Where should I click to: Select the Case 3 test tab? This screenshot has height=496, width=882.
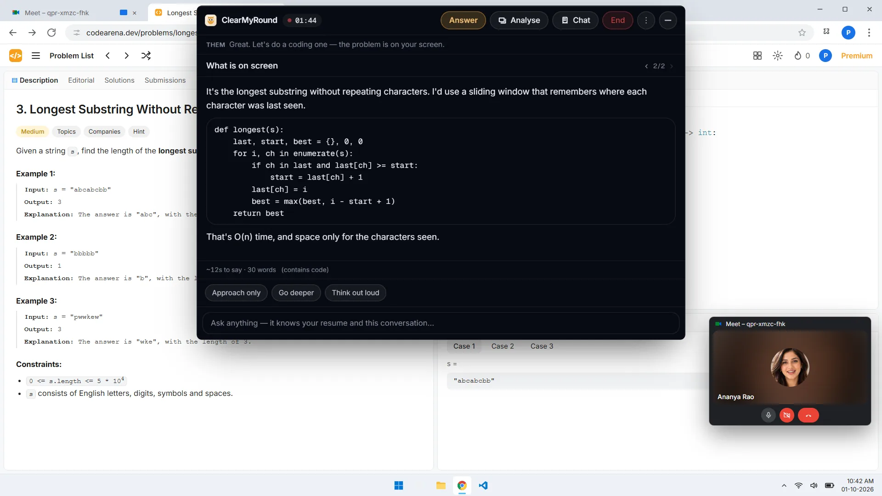542,346
